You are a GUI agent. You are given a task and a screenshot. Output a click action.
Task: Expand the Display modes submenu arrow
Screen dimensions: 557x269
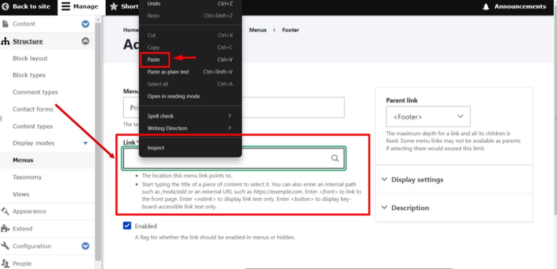(x=85, y=143)
